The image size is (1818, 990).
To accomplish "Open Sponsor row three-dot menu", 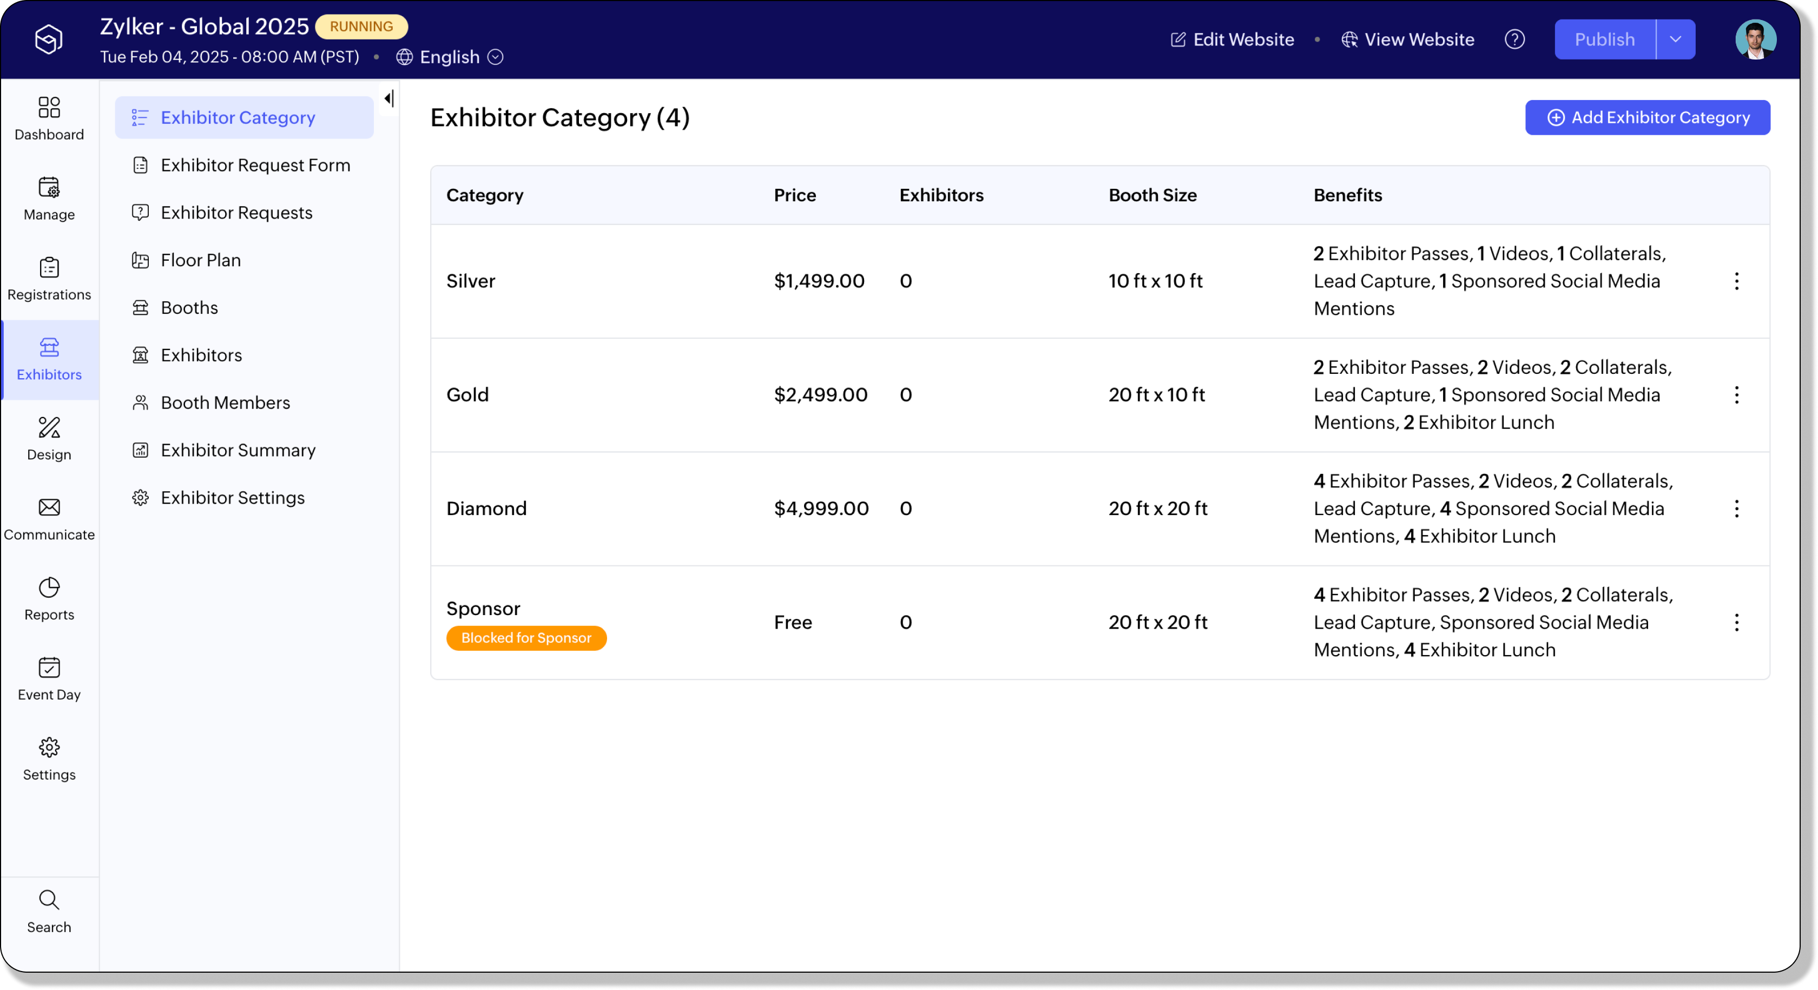I will click(1736, 622).
